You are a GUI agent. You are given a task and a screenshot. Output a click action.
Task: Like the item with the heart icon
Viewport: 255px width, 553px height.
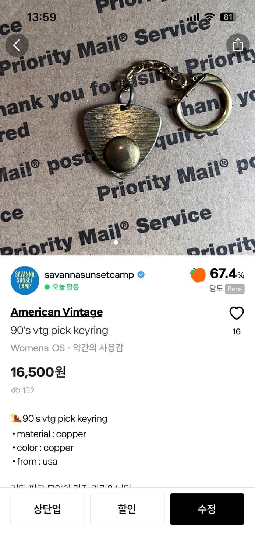(237, 313)
